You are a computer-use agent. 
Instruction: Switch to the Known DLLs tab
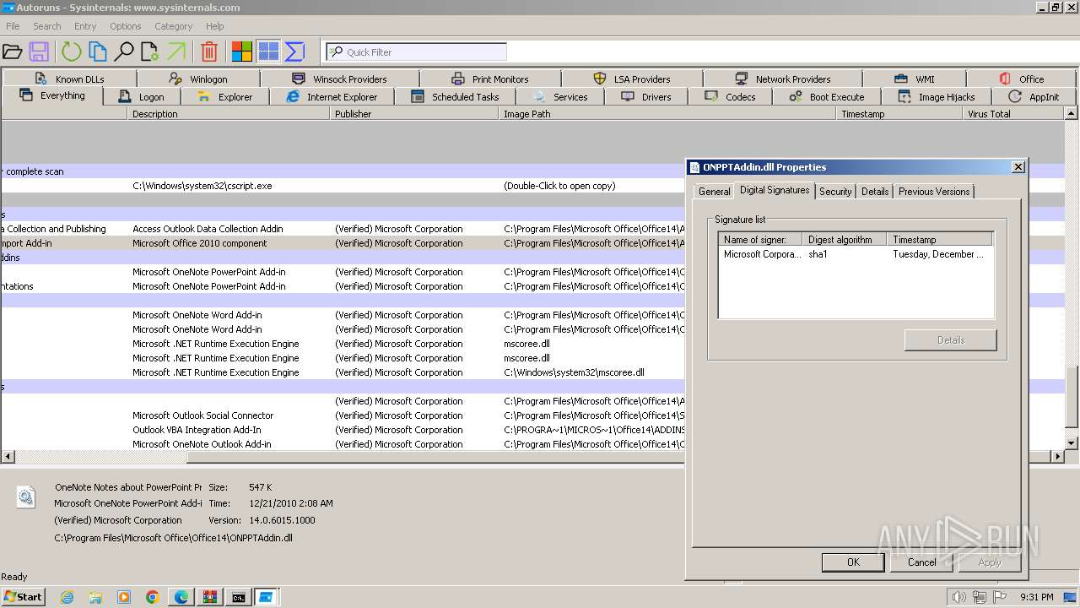coord(69,79)
